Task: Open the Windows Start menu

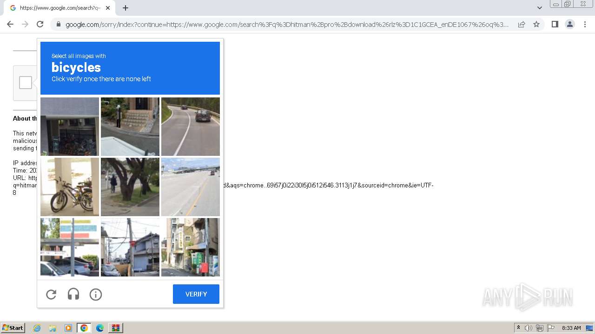Action: [13, 328]
